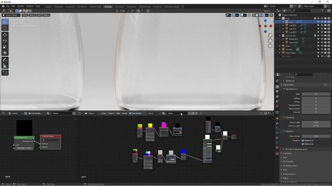
Task: Open viewport Object menu button
Action: 46,15
